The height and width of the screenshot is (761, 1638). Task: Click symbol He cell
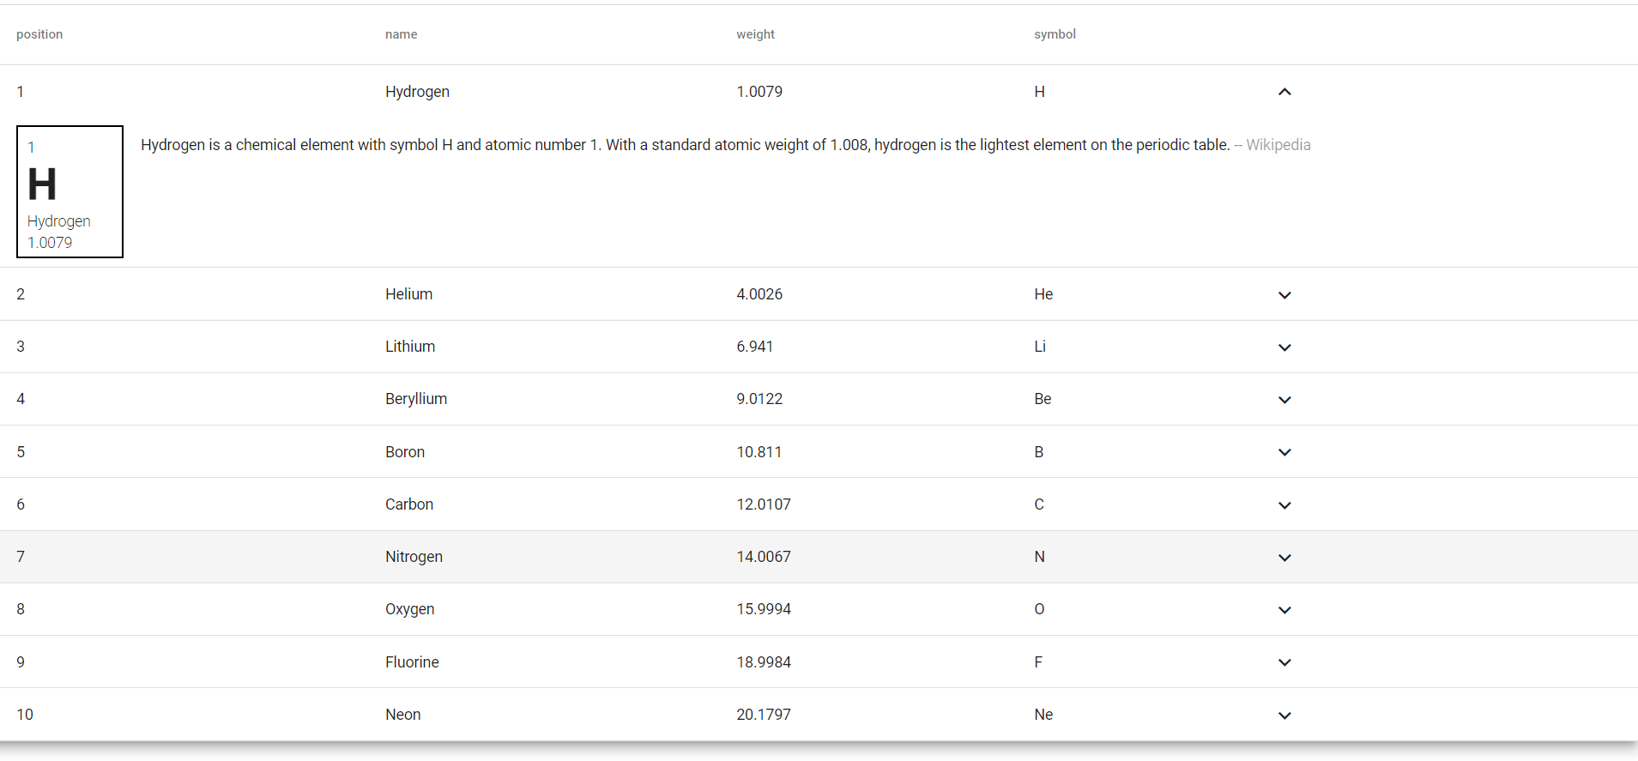tap(1043, 294)
